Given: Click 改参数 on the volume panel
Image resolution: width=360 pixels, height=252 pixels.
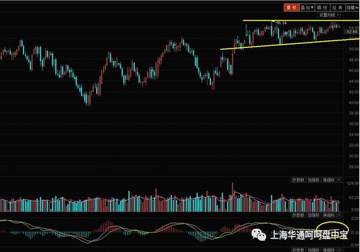Looking at the screenshot, I should [298, 180].
